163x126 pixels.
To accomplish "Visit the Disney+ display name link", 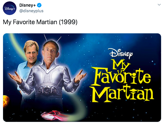I will coord(27,5).
